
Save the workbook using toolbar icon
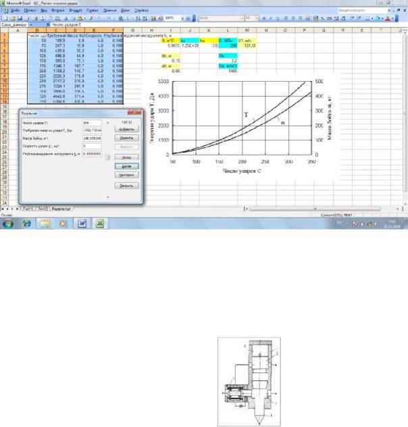20,18
